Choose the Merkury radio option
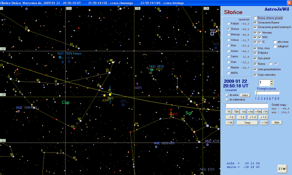Image resolution: width=292 pixels, height=175 pixels. tap(228, 34)
